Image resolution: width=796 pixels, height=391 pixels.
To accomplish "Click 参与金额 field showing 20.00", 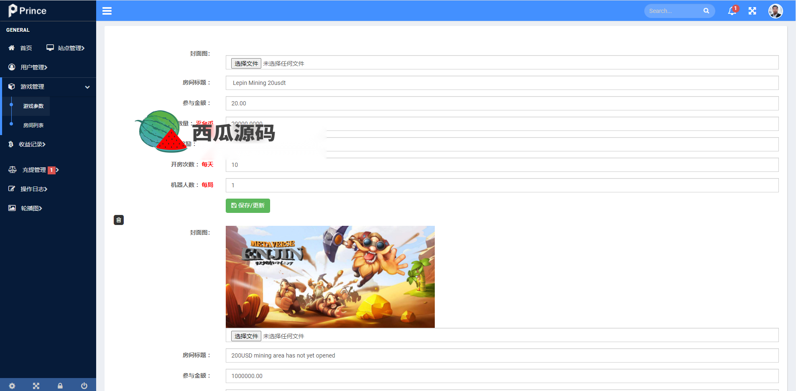I will [x=502, y=103].
